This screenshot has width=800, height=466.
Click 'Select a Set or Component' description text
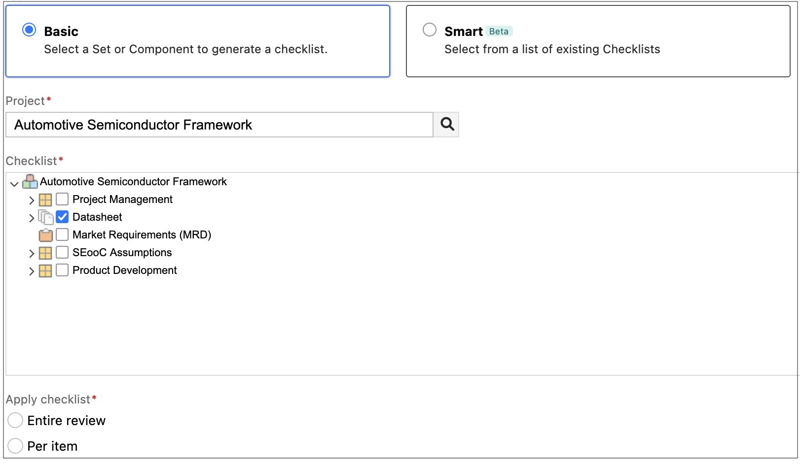click(185, 49)
